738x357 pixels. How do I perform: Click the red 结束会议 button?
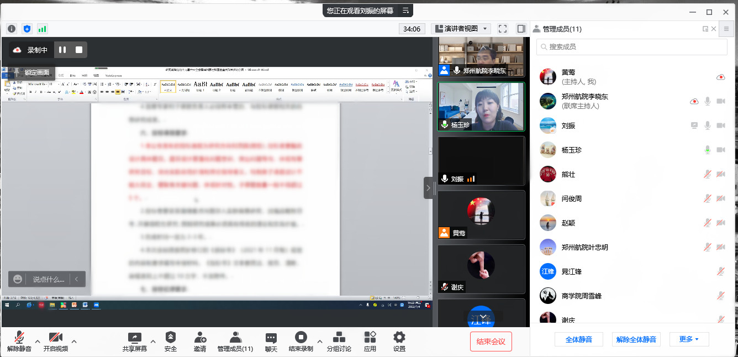pyautogui.click(x=491, y=342)
